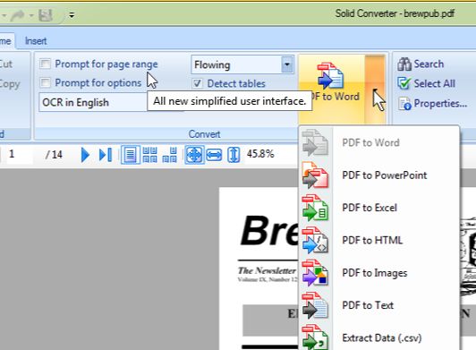Enable Prompt for options checkbox
This screenshot has height=350, width=476.
46,82
